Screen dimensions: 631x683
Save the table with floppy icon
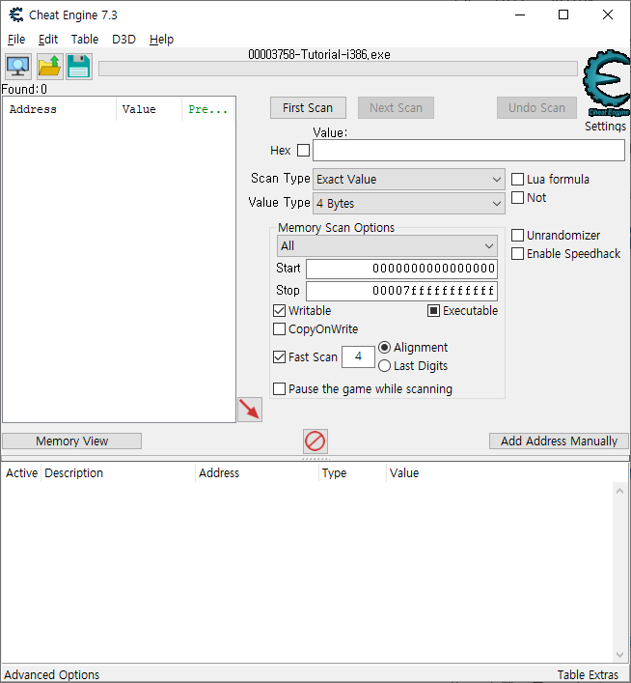point(79,67)
